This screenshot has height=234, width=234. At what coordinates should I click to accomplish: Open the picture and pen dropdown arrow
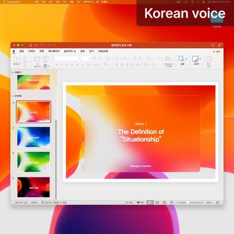(200, 59)
